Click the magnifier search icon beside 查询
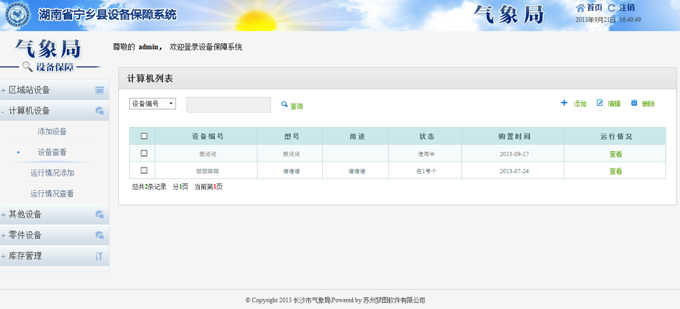 (x=285, y=105)
